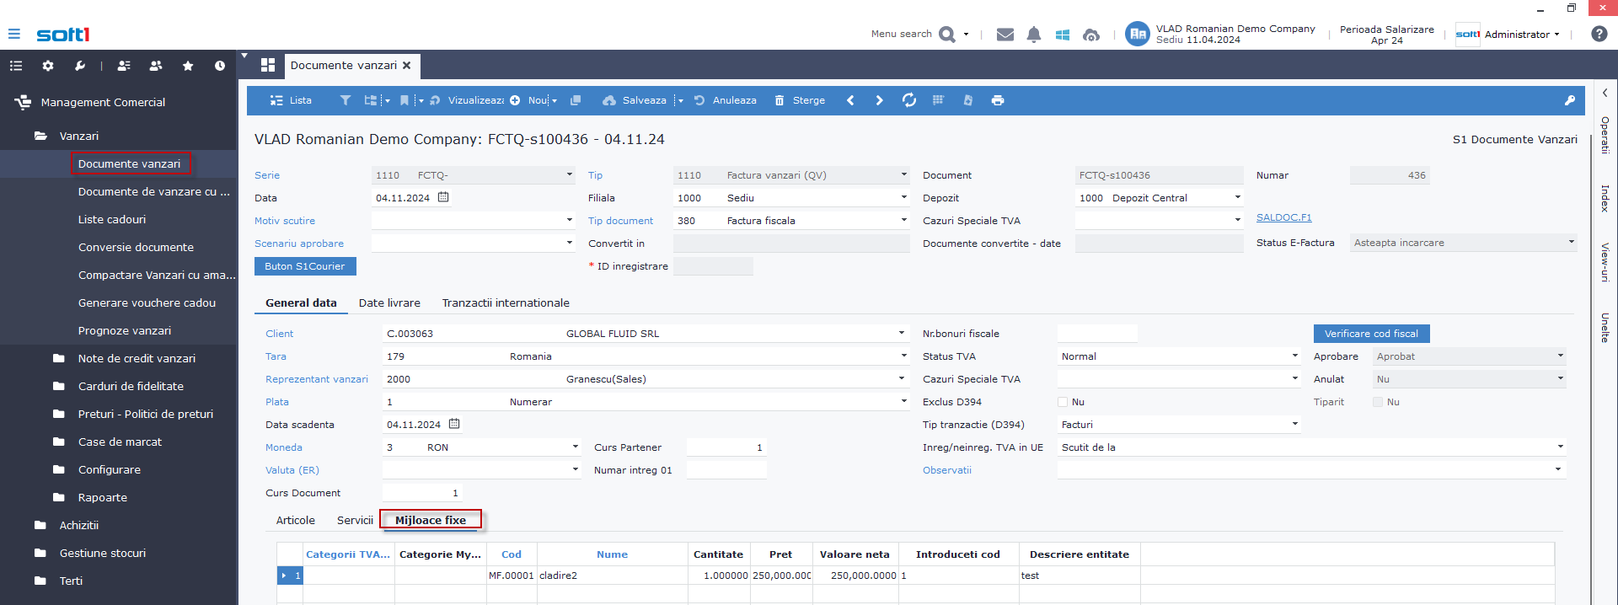Select the Mijloace fixe tab

431,520
